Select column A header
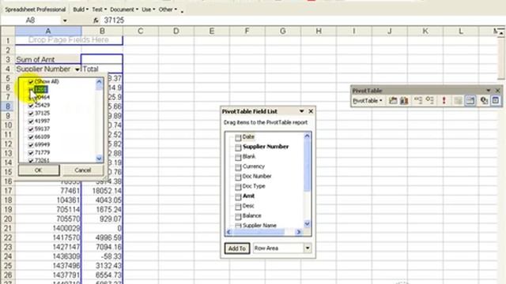 (x=48, y=32)
